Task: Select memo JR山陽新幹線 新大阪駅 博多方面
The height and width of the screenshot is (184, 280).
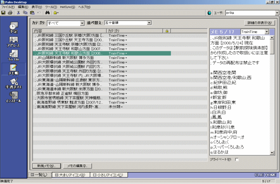Action: pos(102,58)
